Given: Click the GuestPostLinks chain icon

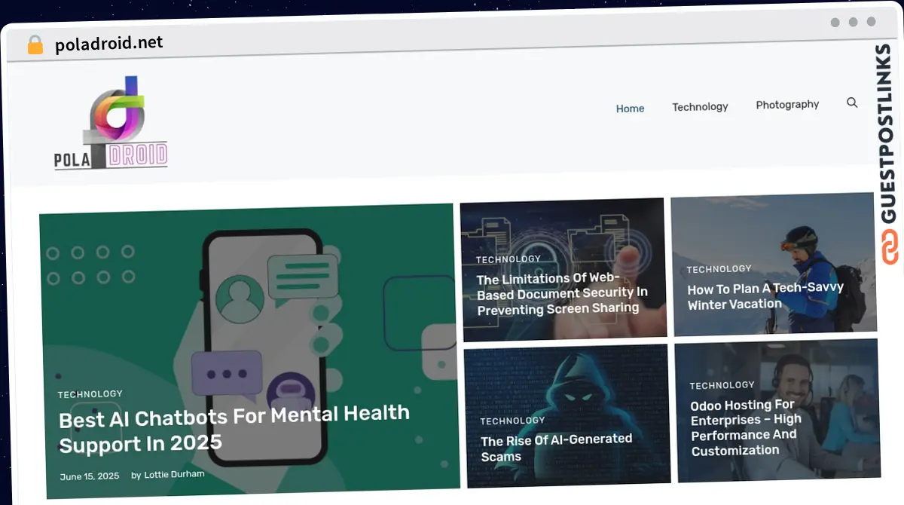Looking at the screenshot, I should coord(890,248).
